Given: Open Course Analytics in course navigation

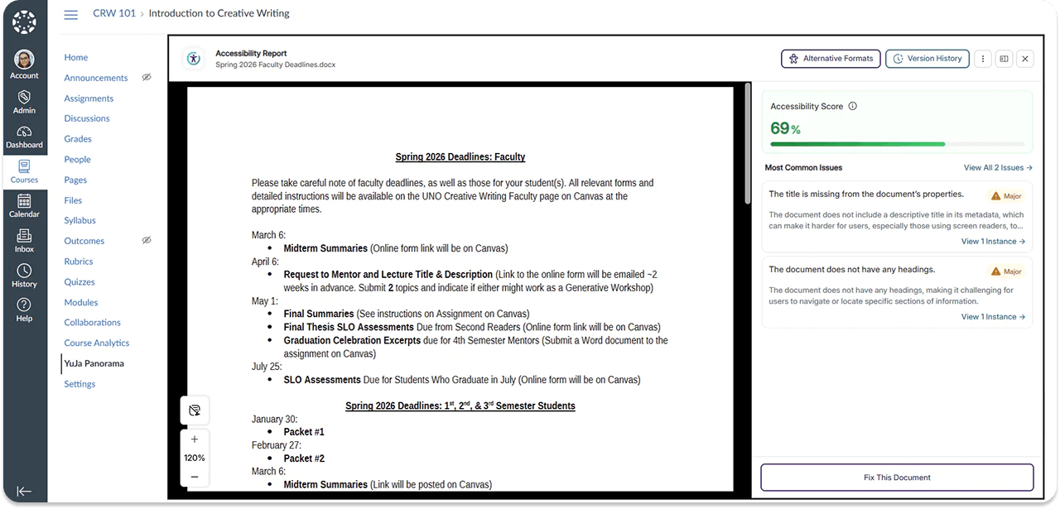Looking at the screenshot, I should click(97, 343).
